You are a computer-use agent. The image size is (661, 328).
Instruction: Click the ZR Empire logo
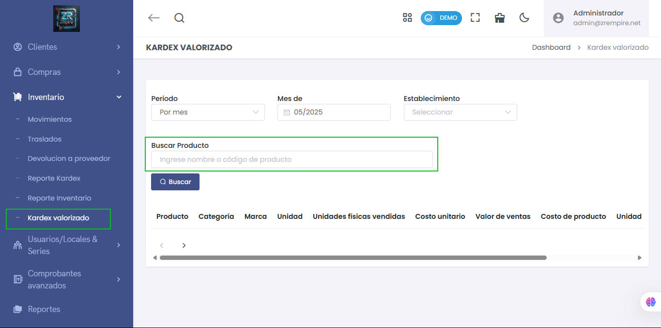coord(66,18)
